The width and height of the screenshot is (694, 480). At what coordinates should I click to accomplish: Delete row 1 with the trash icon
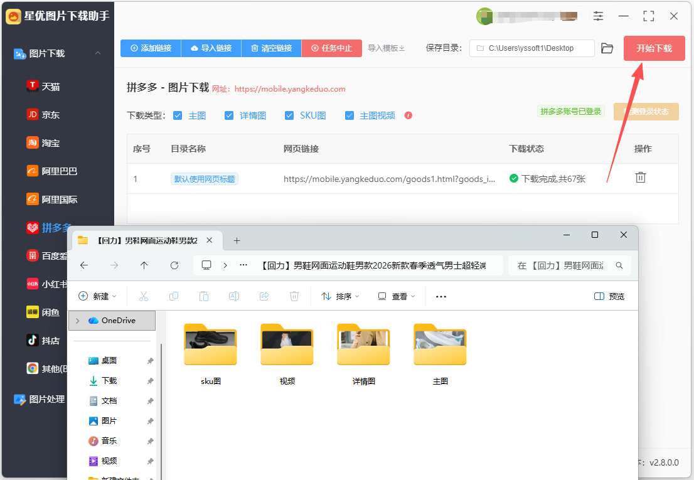[641, 178]
